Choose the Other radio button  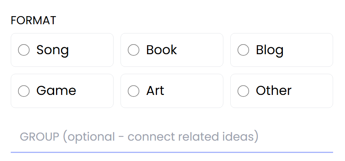(243, 91)
